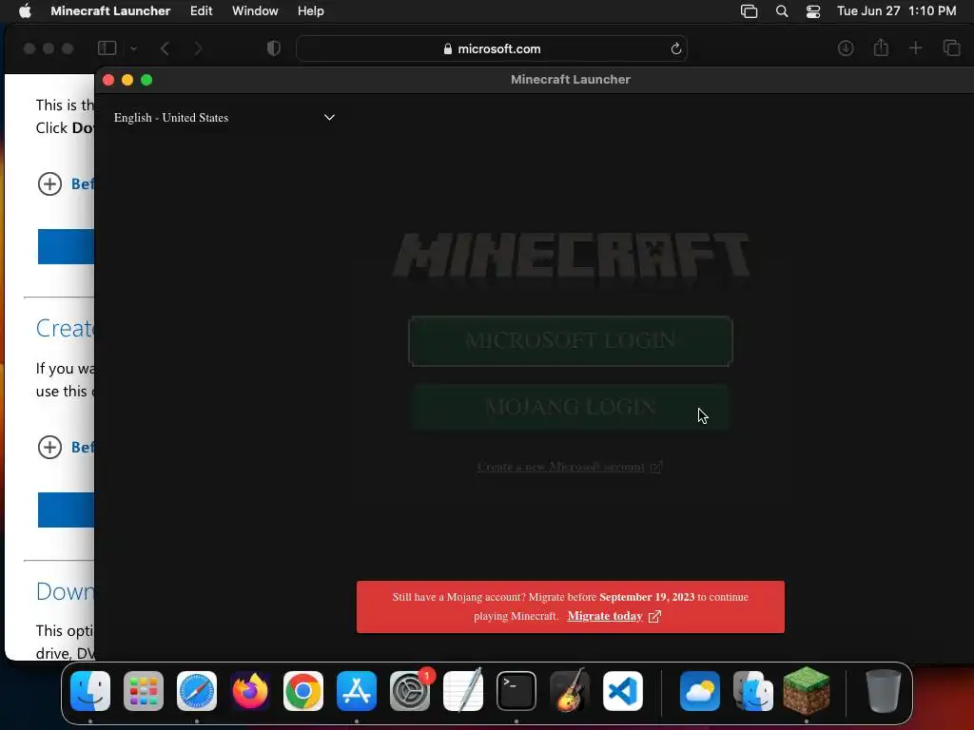Click the Microsoft Login button
Screen dimensions: 974x730
[x=571, y=341]
